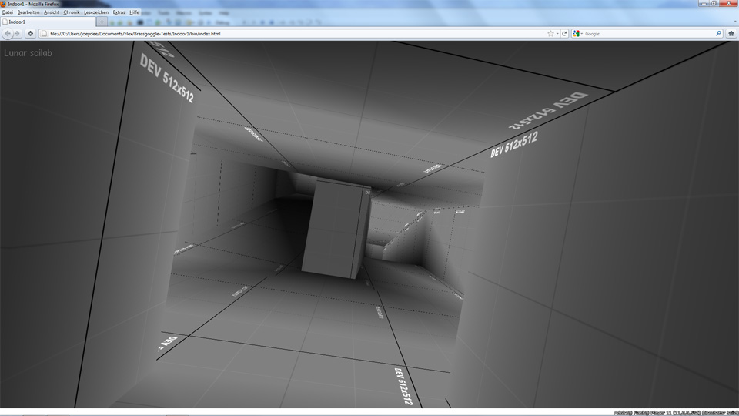The height and width of the screenshot is (416, 739).
Task: Click the crosshair icon beside the navigation arrows
Action: (30, 34)
